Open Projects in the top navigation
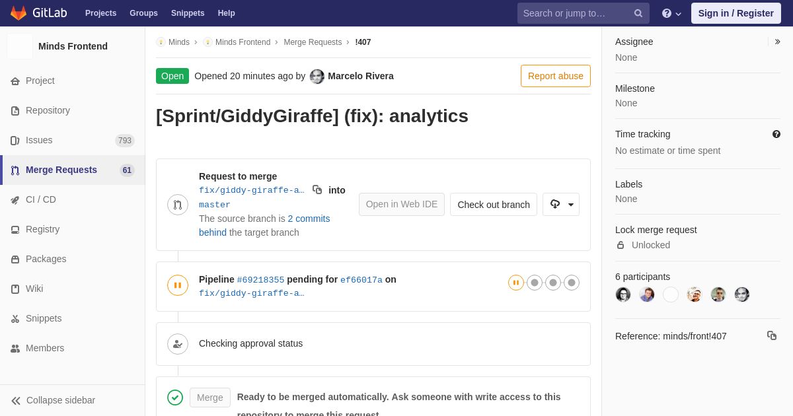Image resolution: width=793 pixels, height=416 pixels. tap(100, 13)
